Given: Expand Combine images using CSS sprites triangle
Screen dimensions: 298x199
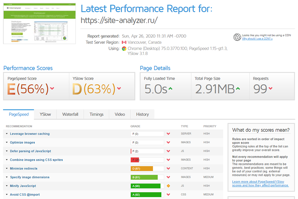Looking at the screenshot, I should (x=7, y=160).
